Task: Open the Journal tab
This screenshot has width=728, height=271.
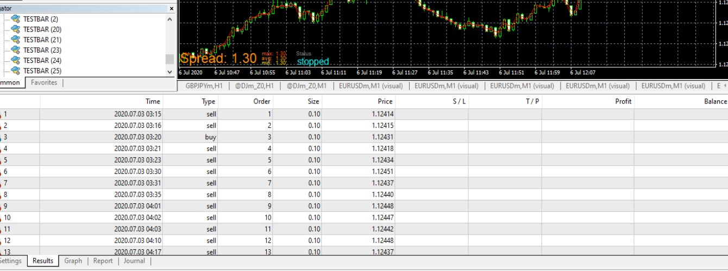Action: (134, 261)
